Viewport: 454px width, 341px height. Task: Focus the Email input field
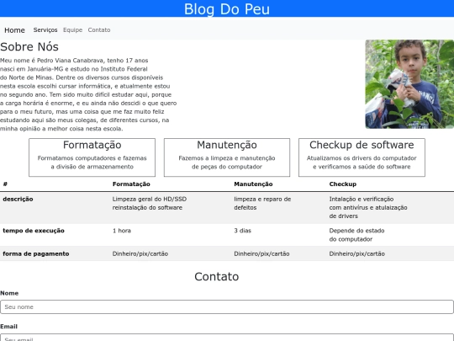227,338
